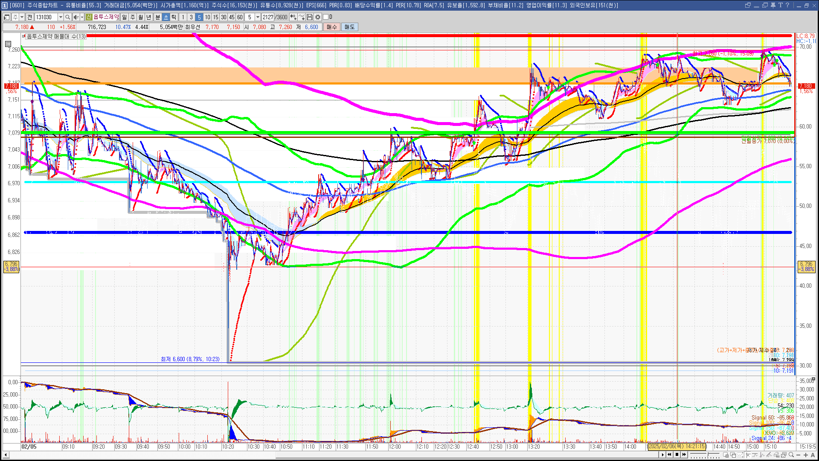This screenshot has height=461, width=819.
Task: Open the stock code 131030 dropdown arrow
Action: click(x=61, y=17)
